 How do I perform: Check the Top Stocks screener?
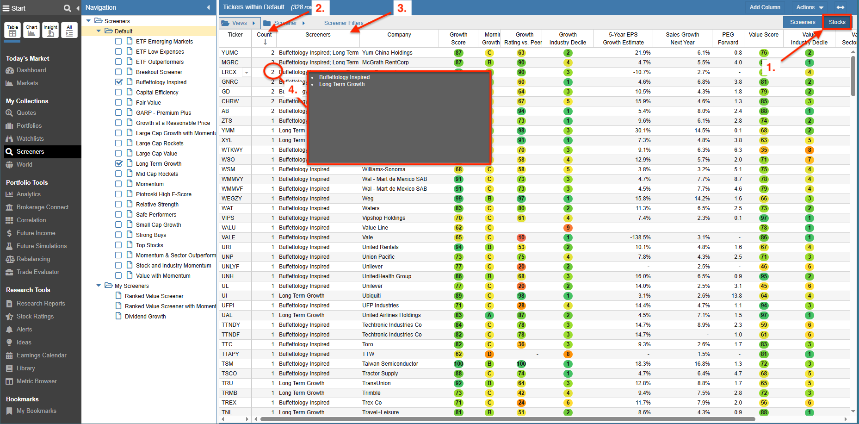click(119, 245)
